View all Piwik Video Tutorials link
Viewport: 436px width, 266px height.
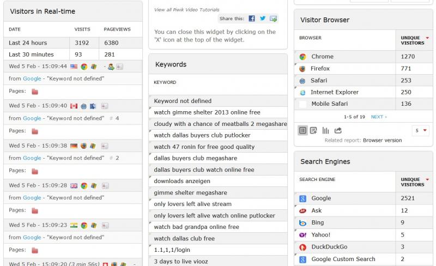186,10
